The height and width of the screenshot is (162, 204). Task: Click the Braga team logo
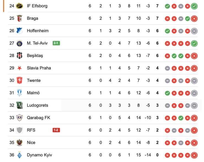tap(19, 18)
